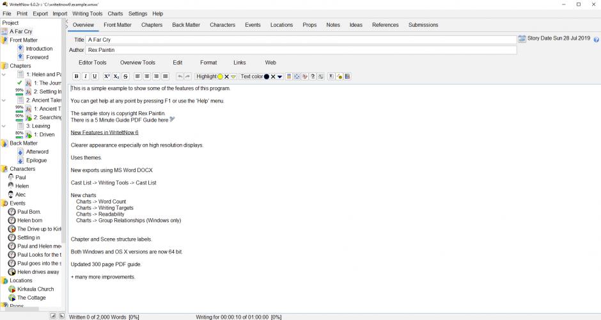Collapse the '2: Ancient Tales' chapter
This screenshot has width=601, height=320.
(4, 100)
